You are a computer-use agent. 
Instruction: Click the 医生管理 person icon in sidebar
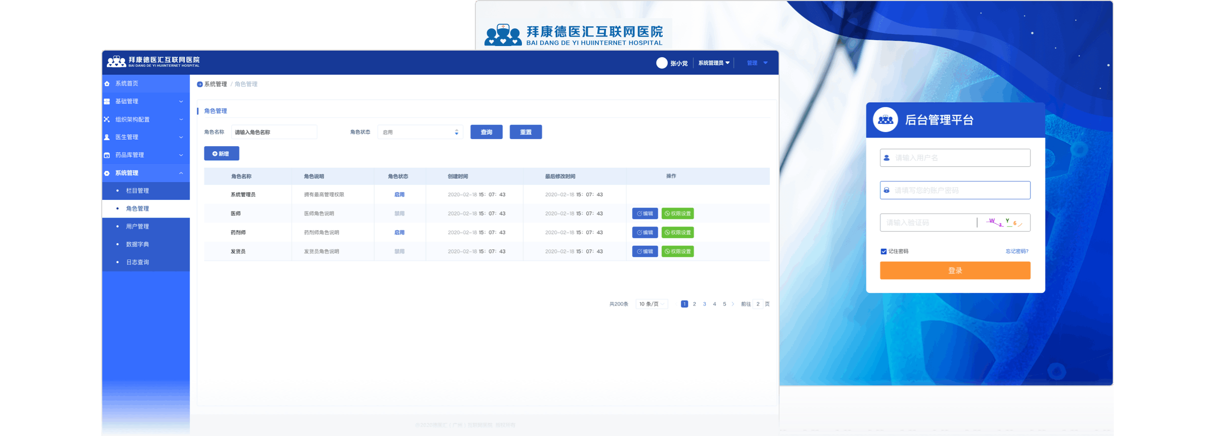[x=107, y=137]
